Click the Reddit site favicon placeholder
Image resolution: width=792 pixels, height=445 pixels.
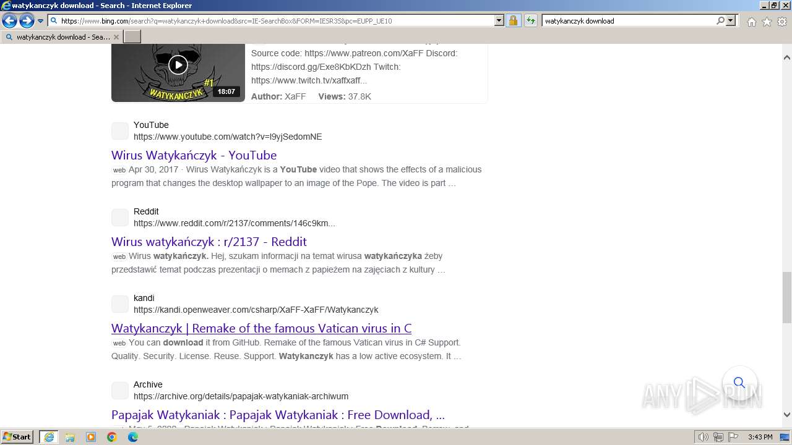[x=120, y=218]
